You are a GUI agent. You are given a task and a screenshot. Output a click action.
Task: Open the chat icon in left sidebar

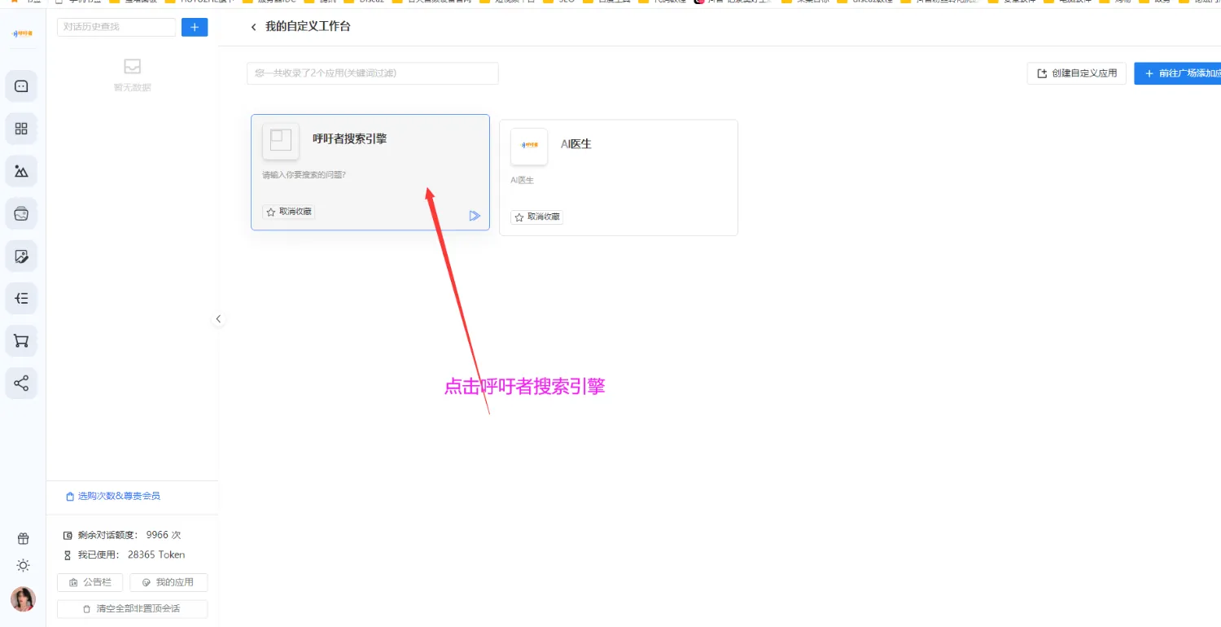pos(22,86)
